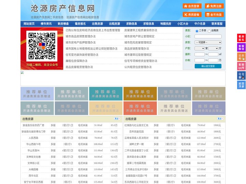
Task: Click the maximum 面积 input field
Action: [213, 54]
